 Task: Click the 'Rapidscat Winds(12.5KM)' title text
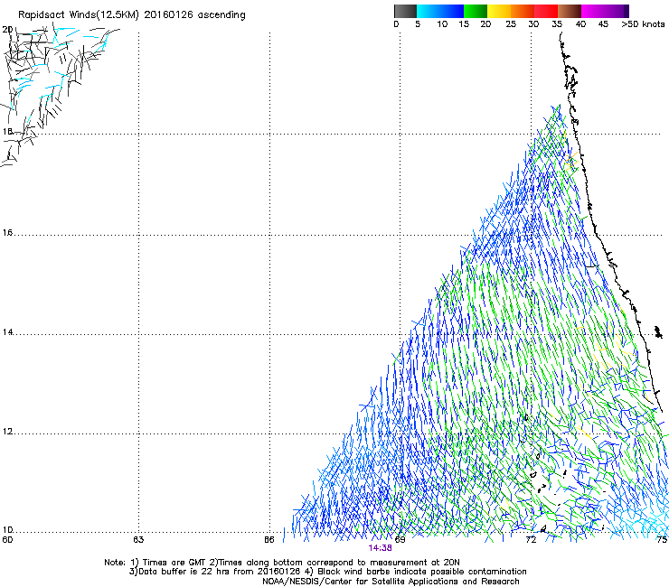[79, 15]
